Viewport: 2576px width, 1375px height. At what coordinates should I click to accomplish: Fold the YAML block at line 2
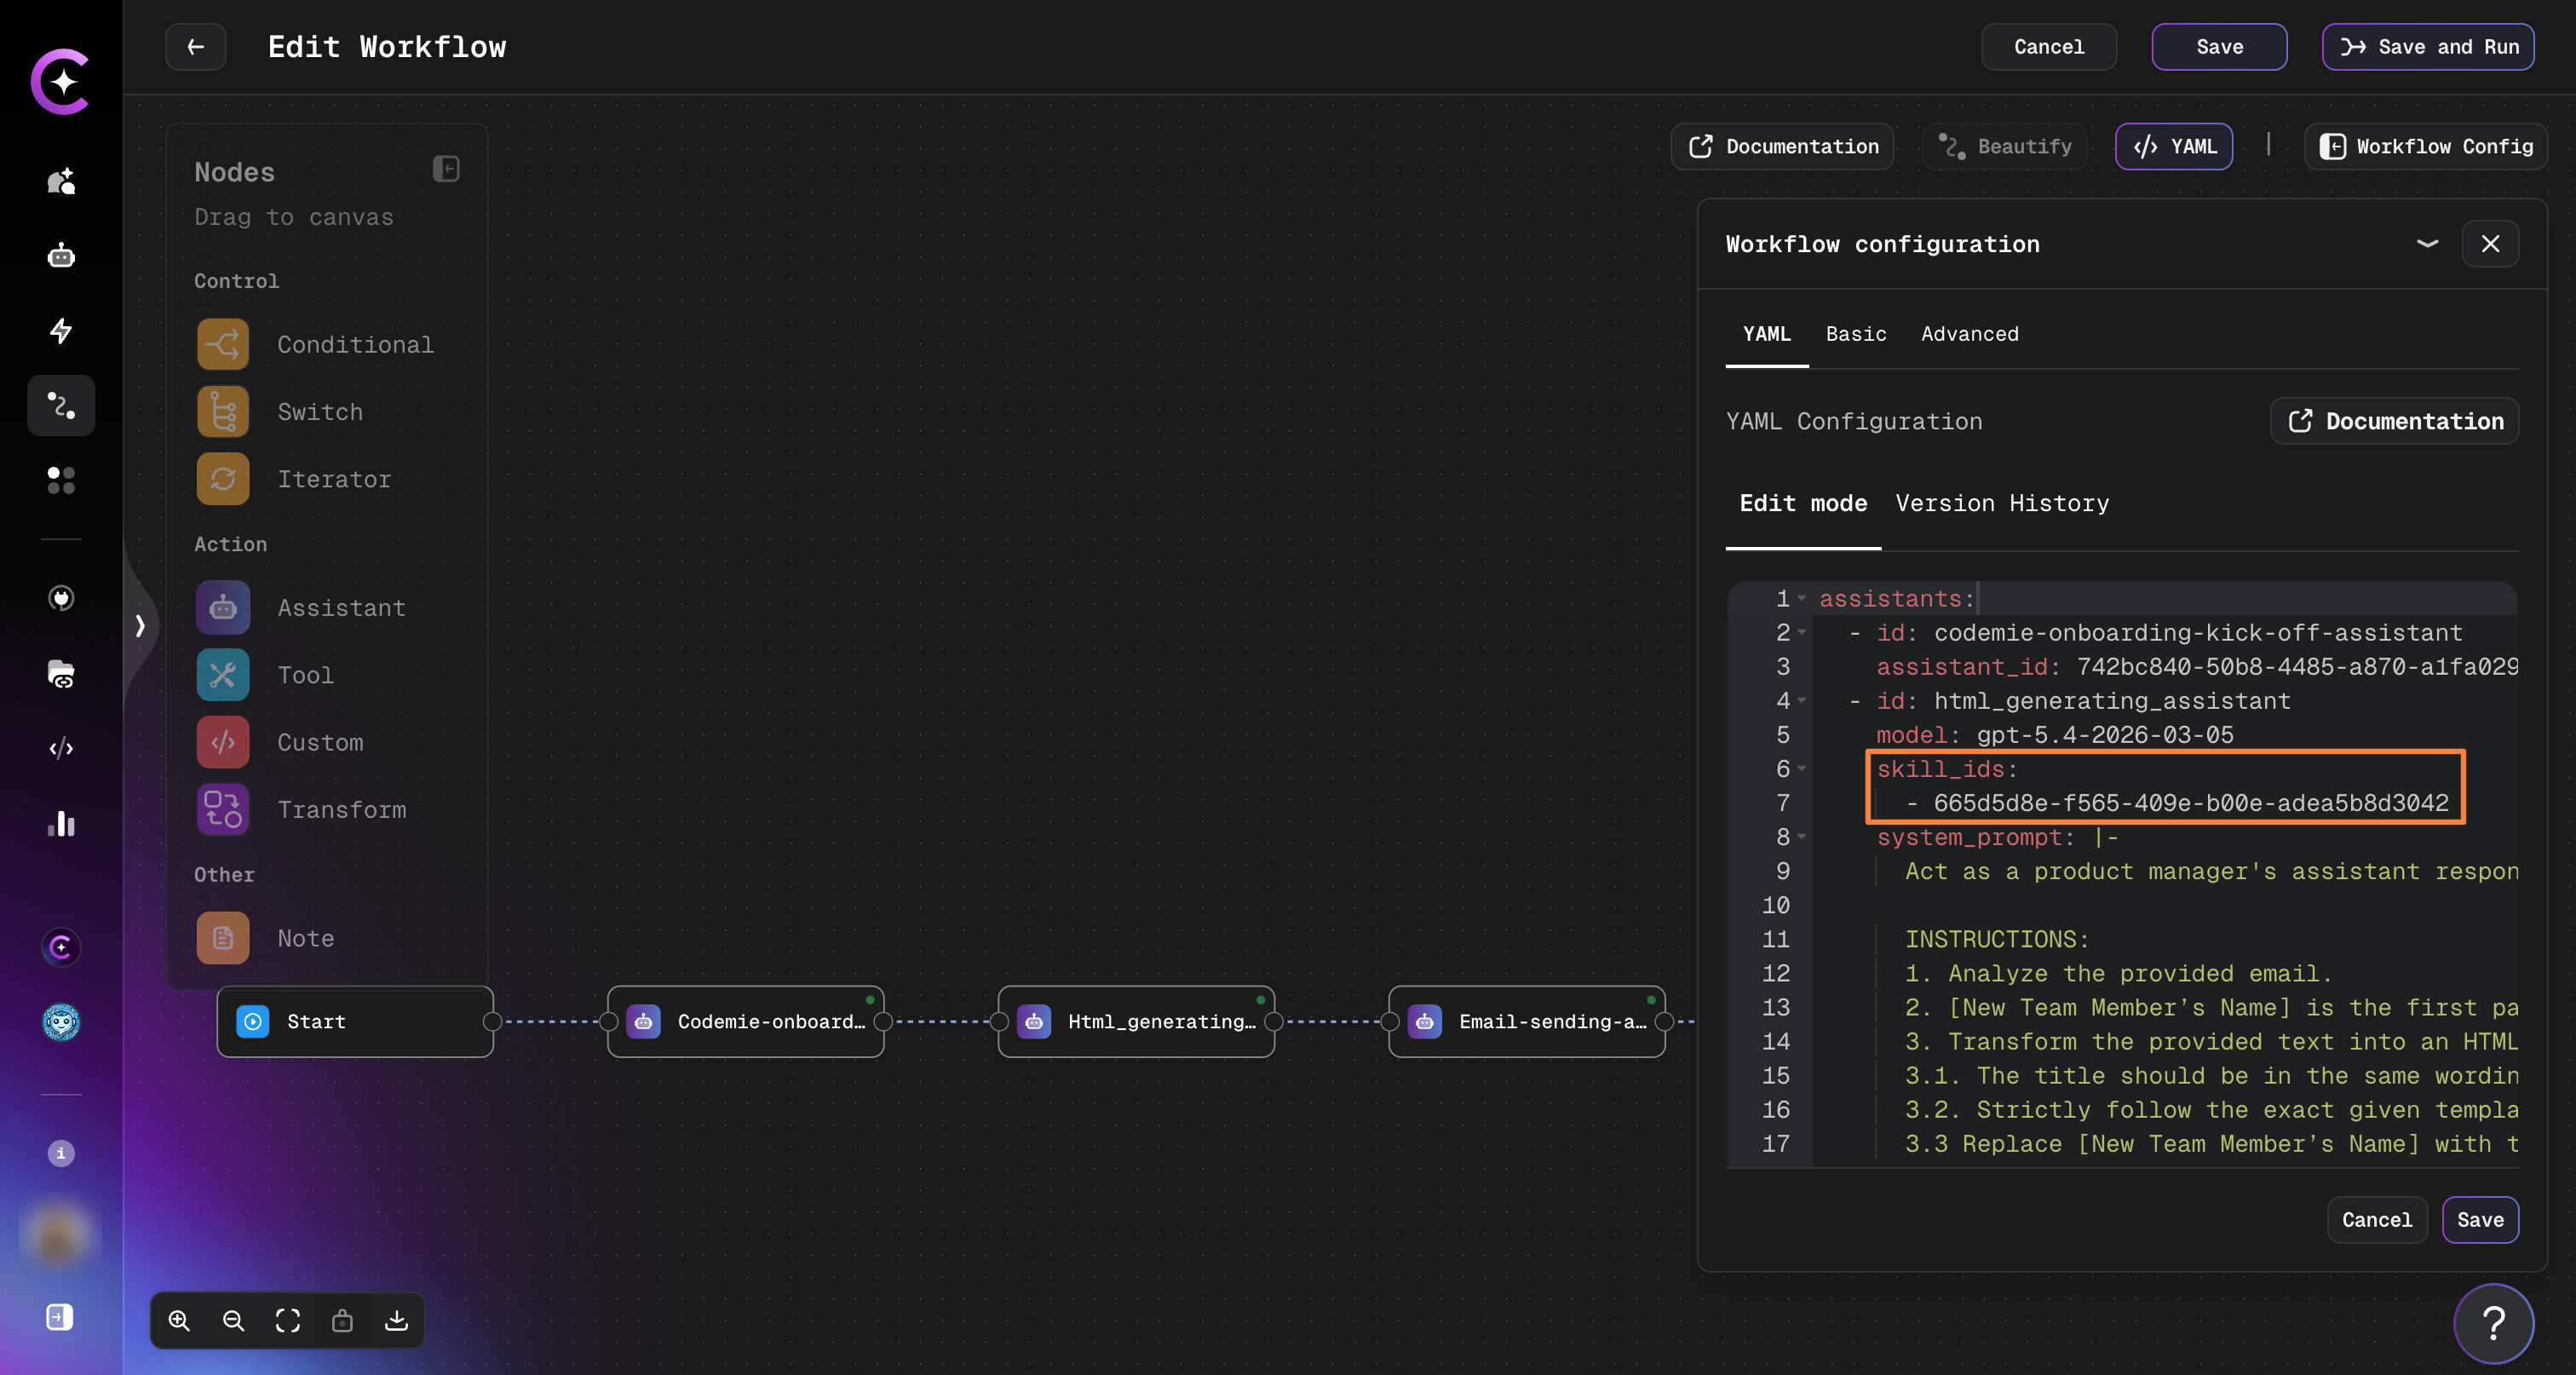[x=1802, y=633]
